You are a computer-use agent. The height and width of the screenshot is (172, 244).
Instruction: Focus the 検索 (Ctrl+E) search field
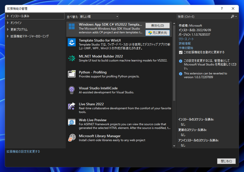(203, 17)
